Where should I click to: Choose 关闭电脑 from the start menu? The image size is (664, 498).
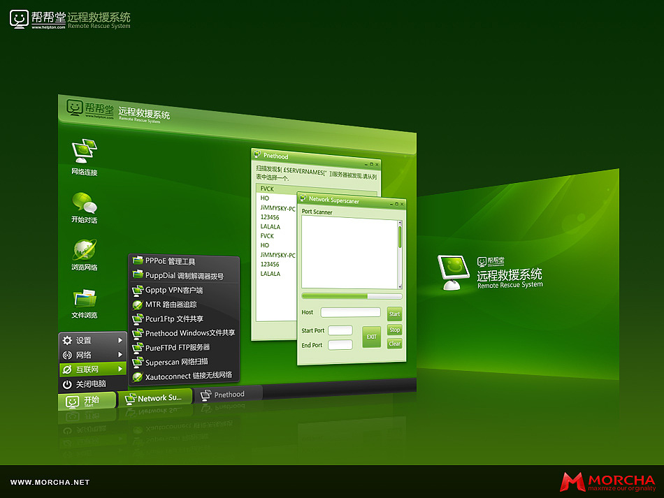coord(93,384)
